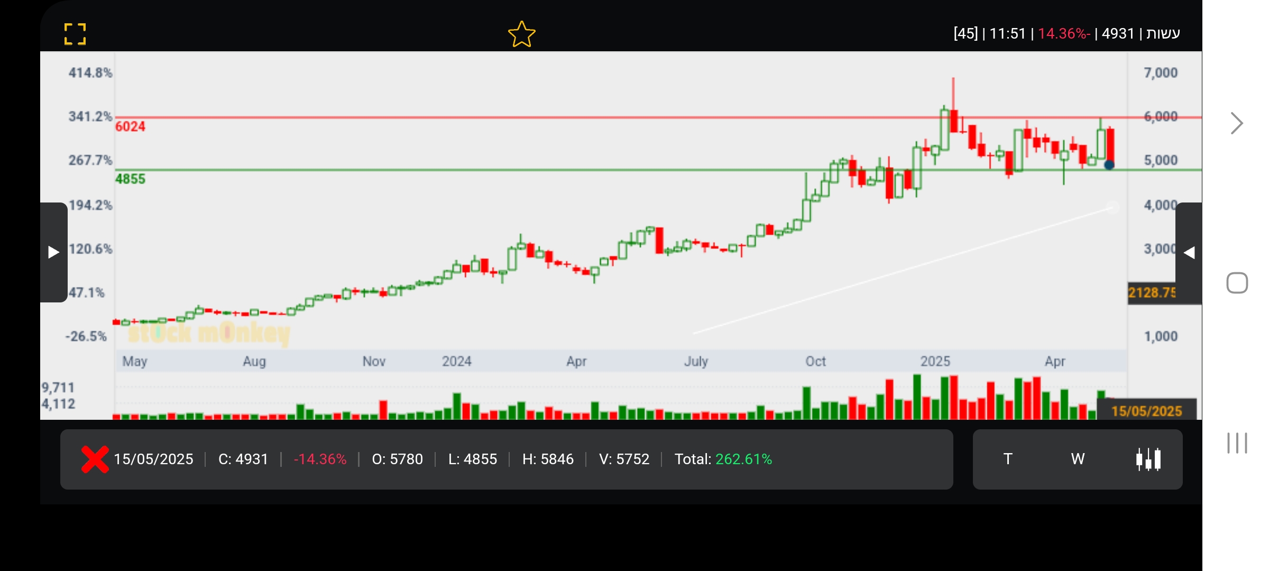The width and height of the screenshot is (1269, 571).
Task: Click the 15/05/2025 date tag on chart
Action: [x=1146, y=411]
